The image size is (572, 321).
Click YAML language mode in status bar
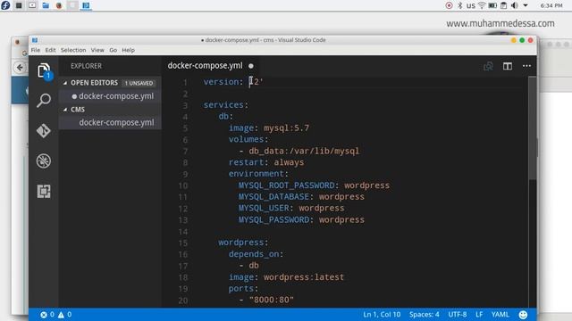pyautogui.click(x=500, y=315)
